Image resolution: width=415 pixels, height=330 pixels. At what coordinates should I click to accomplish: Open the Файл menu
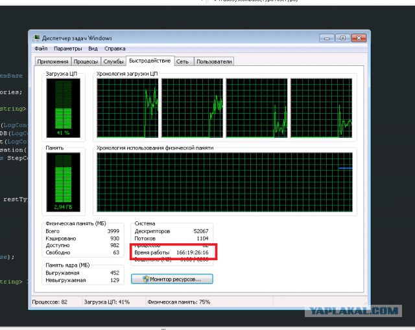(x=41, y=49)
